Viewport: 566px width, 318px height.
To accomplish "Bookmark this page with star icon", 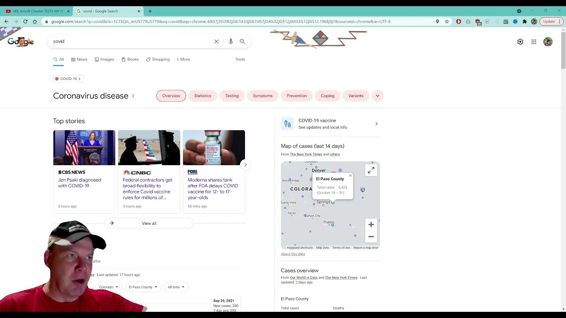I will pos(447,21).
